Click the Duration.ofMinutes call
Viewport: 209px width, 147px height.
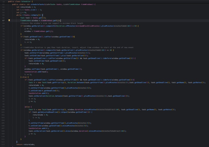pyautogui.click(x=66, y=26)
